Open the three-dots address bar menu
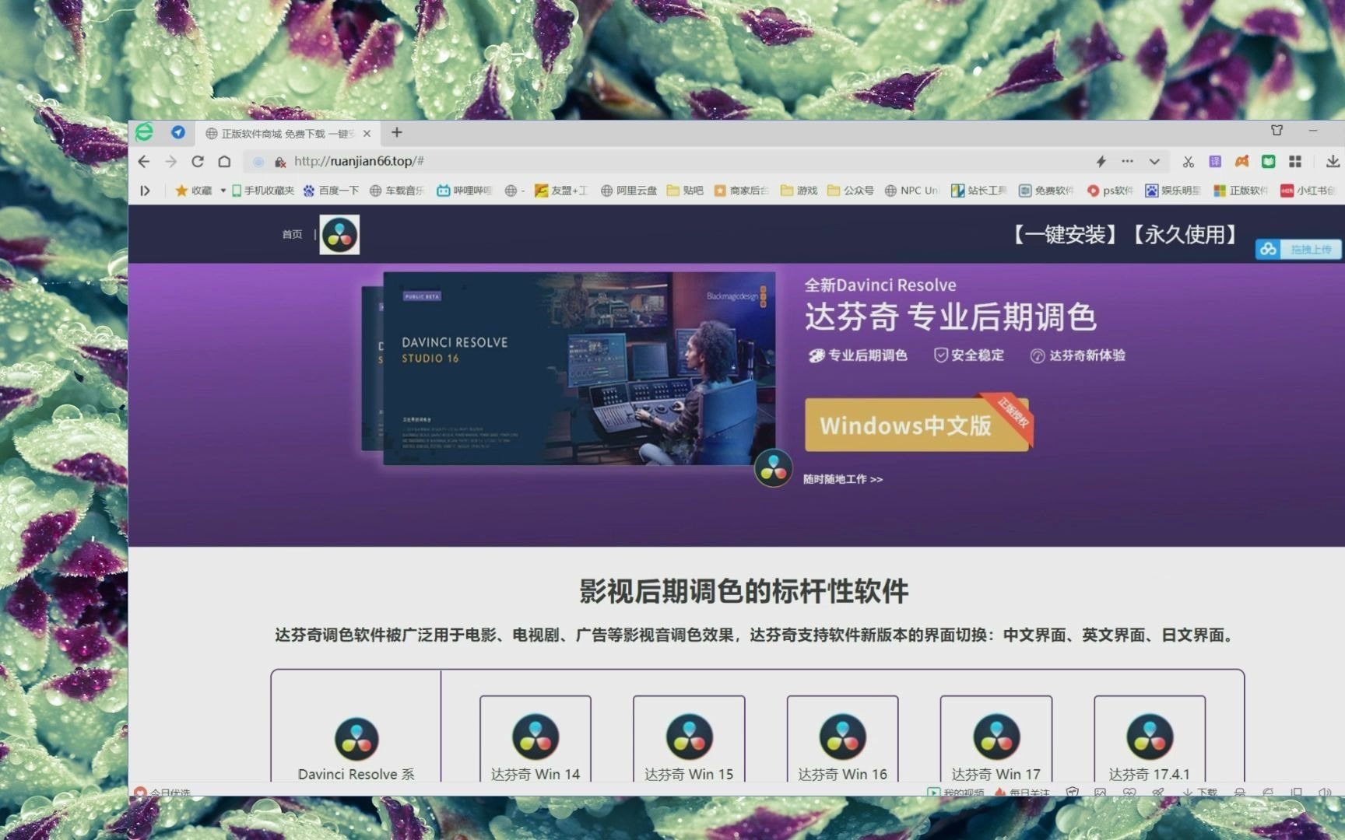Image resolution: width=1345 pixels, height=840 pixels. pos(1127,161)
